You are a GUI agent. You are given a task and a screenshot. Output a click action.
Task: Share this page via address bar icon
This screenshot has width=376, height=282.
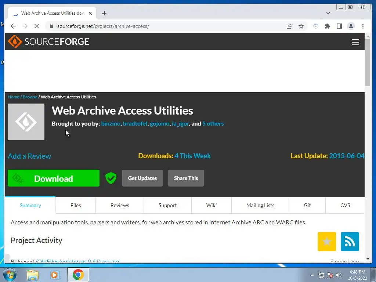(289, 26)
